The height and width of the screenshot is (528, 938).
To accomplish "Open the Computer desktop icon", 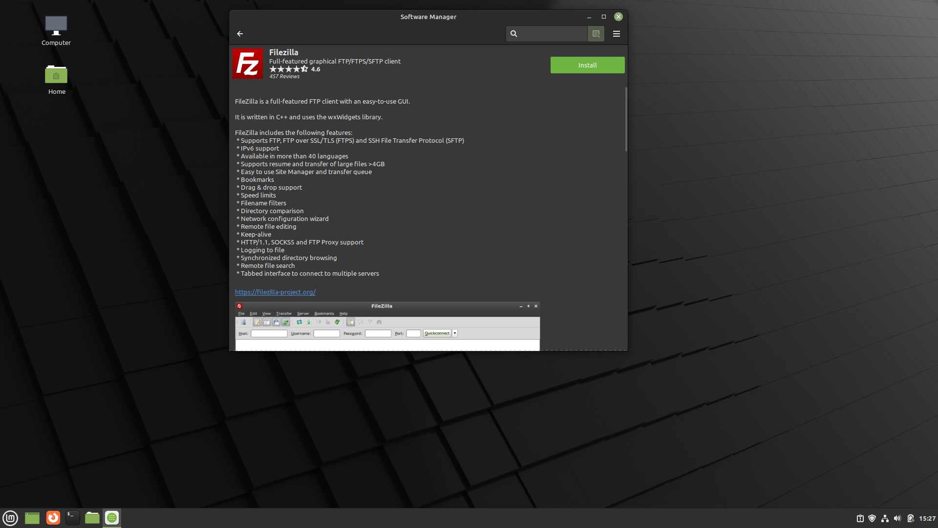I will tap(56, 30).
